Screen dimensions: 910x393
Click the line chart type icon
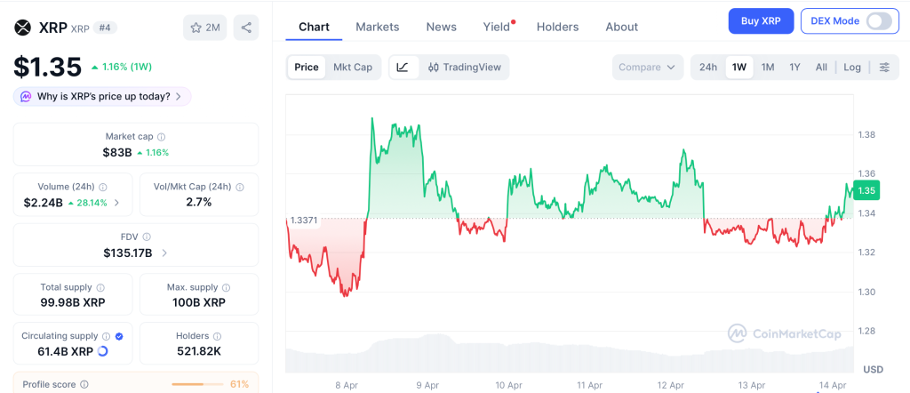[403, 68]
